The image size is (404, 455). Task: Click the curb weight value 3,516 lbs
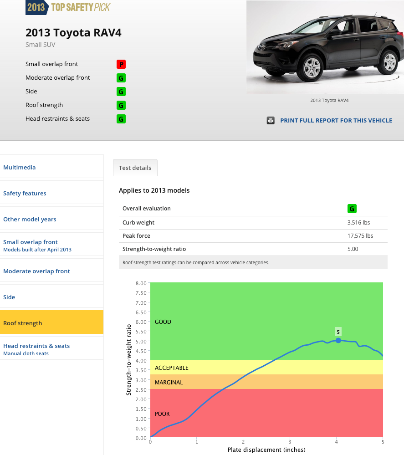[359, 223]
